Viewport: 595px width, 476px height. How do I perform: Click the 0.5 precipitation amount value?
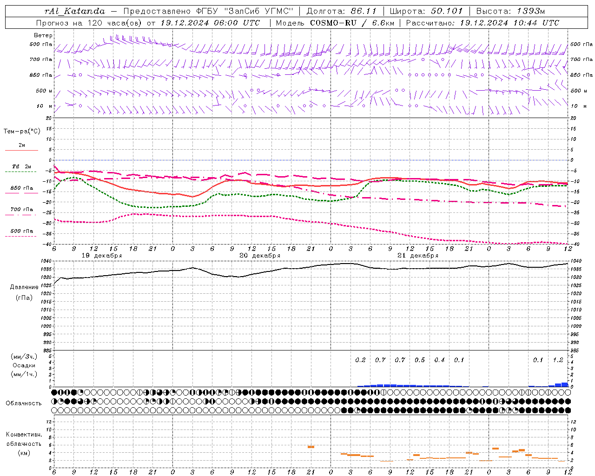420,360
